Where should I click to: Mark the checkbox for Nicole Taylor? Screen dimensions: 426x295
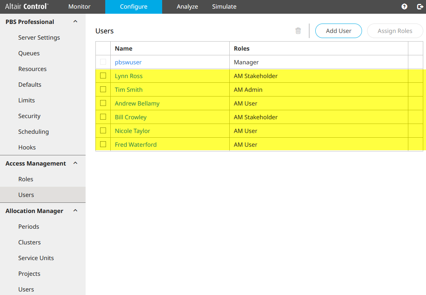point(103,131)
